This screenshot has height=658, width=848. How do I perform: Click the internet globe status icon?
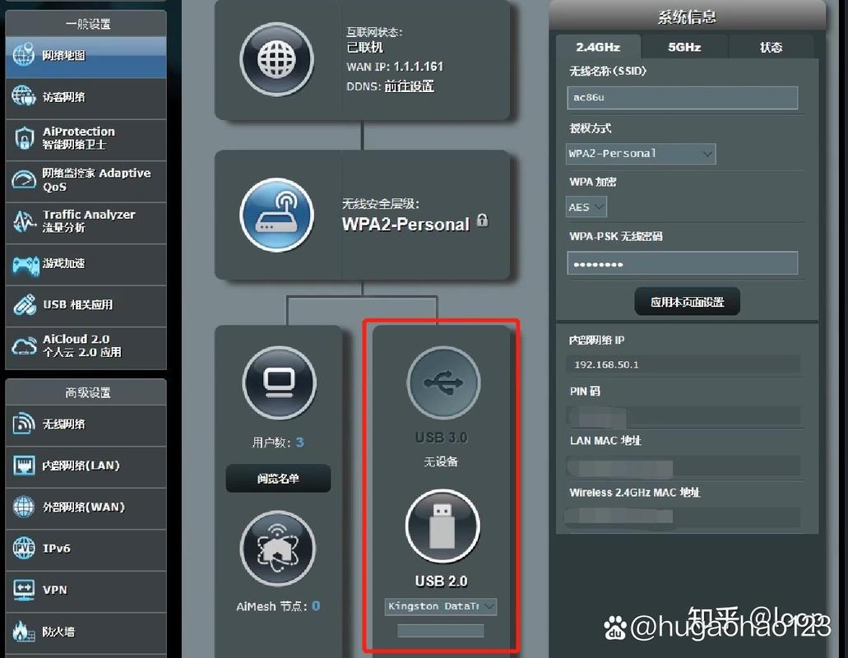(276, 59)
